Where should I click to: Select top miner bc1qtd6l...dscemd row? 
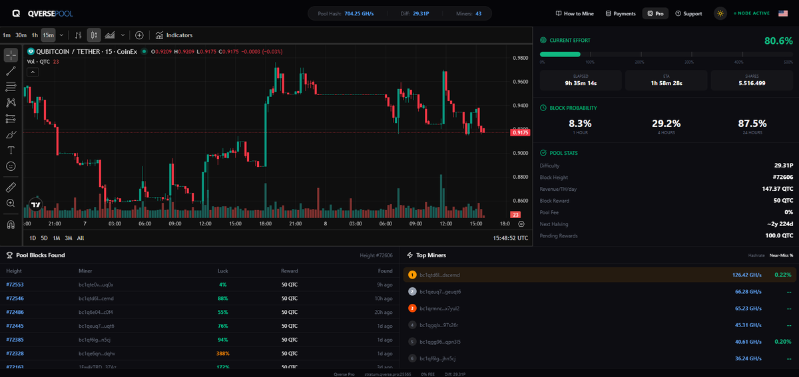tap(600, 274)
